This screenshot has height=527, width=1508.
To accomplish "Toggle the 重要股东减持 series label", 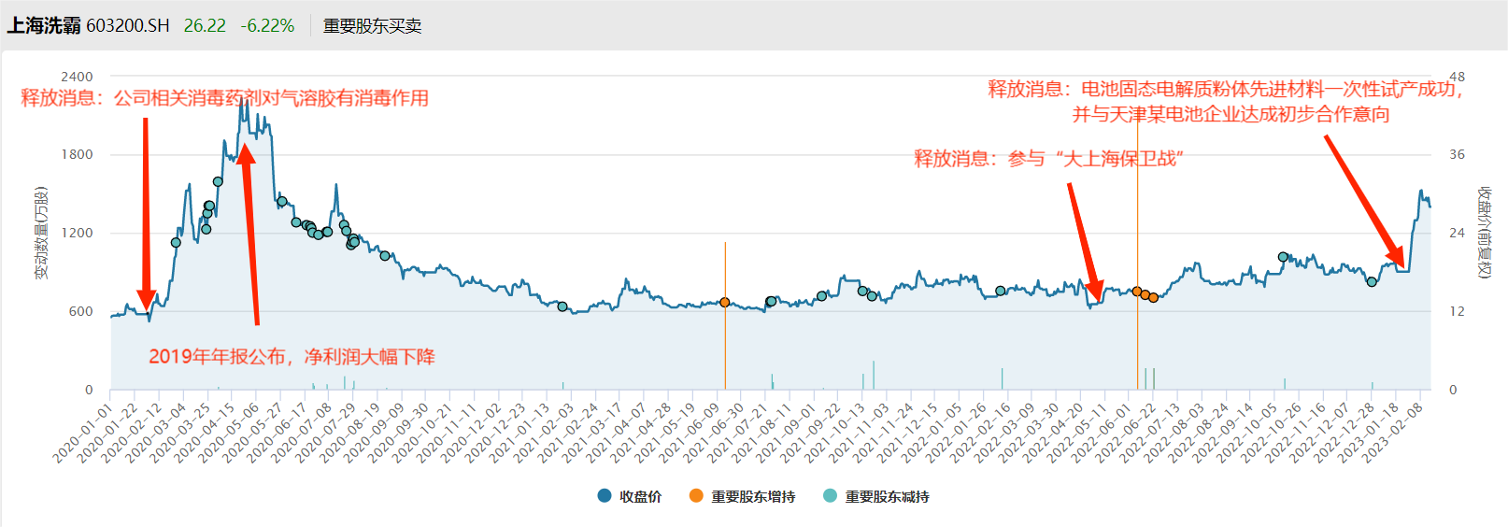I will point(887,497).
